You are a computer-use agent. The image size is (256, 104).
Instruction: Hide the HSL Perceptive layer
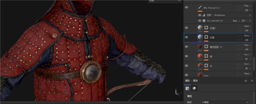[186, 7]
